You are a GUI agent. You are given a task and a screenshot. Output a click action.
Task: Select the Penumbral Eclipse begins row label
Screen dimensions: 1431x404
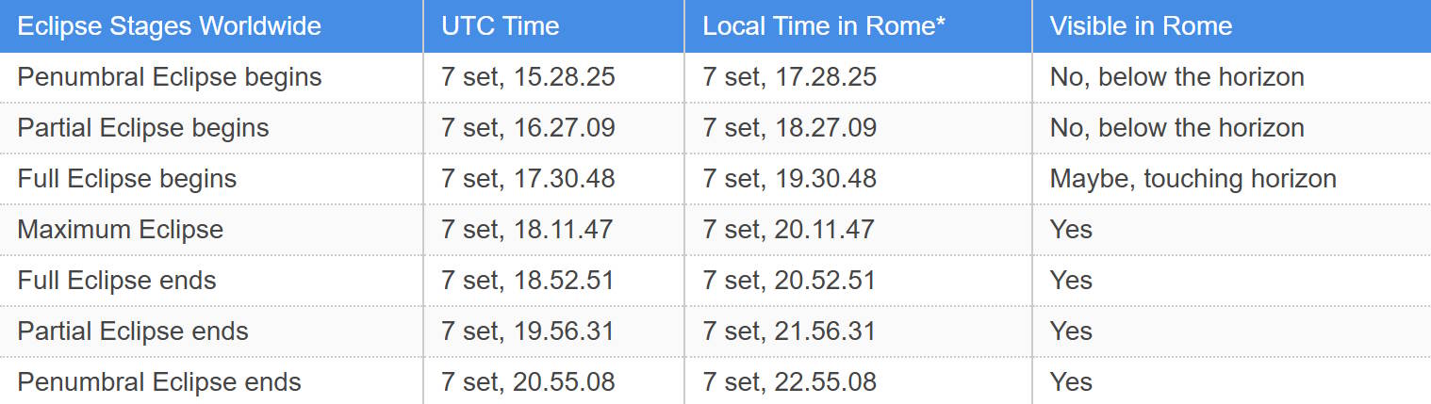click(170, 77)
